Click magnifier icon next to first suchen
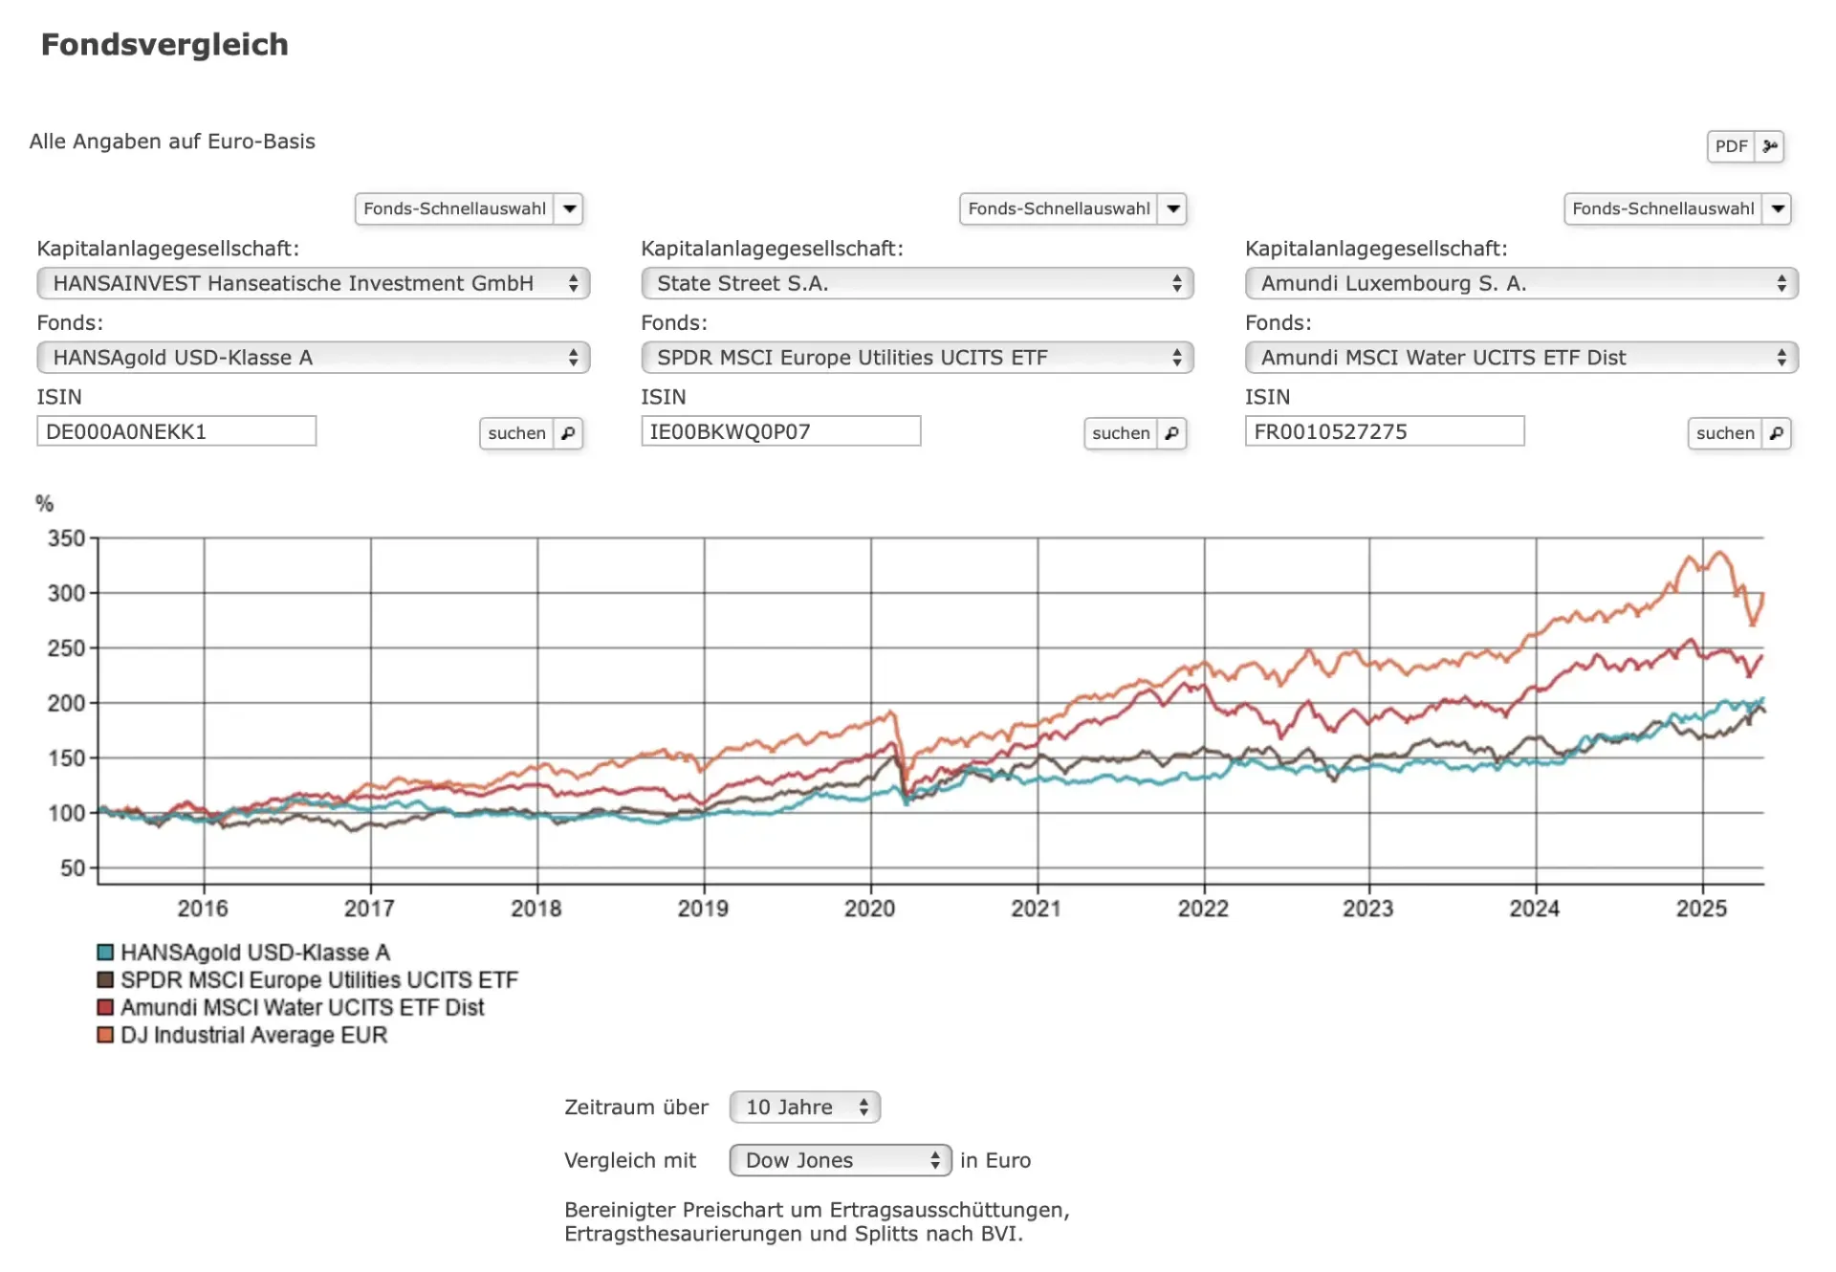 (x=568, y=433)
